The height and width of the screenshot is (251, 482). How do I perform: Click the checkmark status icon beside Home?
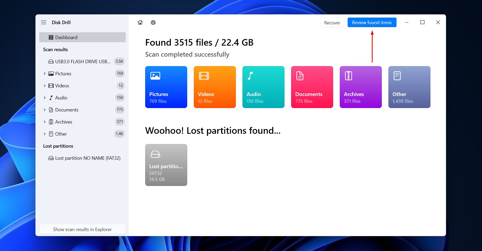[x=153, y=22]
